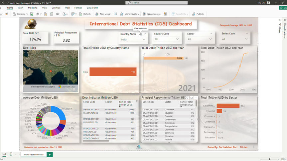Click the Dataverse icon in ribbon
This screenshot has width=287, height=161.
58,14
